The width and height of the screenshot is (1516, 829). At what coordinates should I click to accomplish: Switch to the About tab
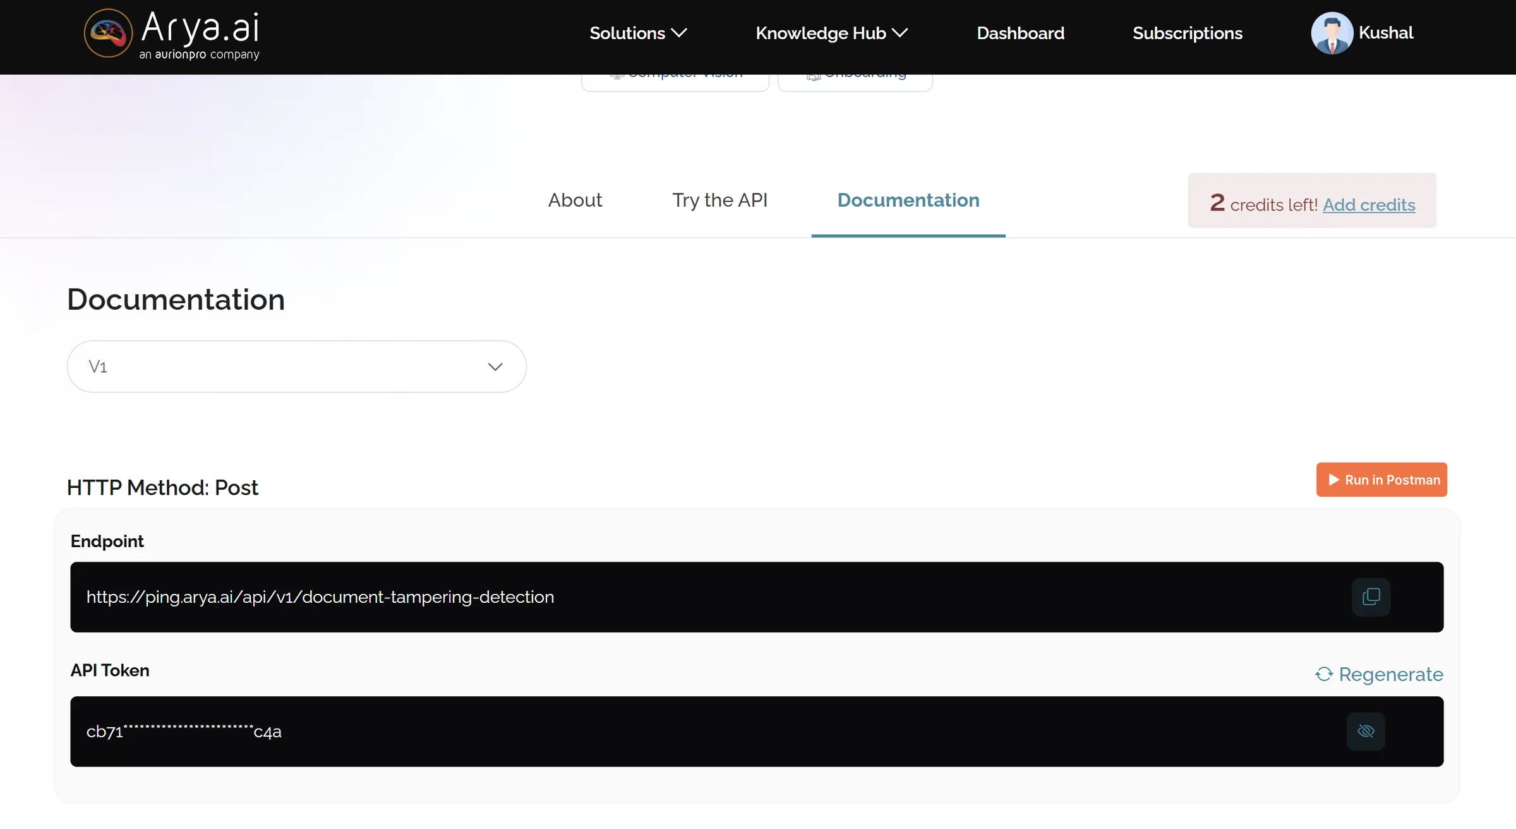tap(575, 200)
